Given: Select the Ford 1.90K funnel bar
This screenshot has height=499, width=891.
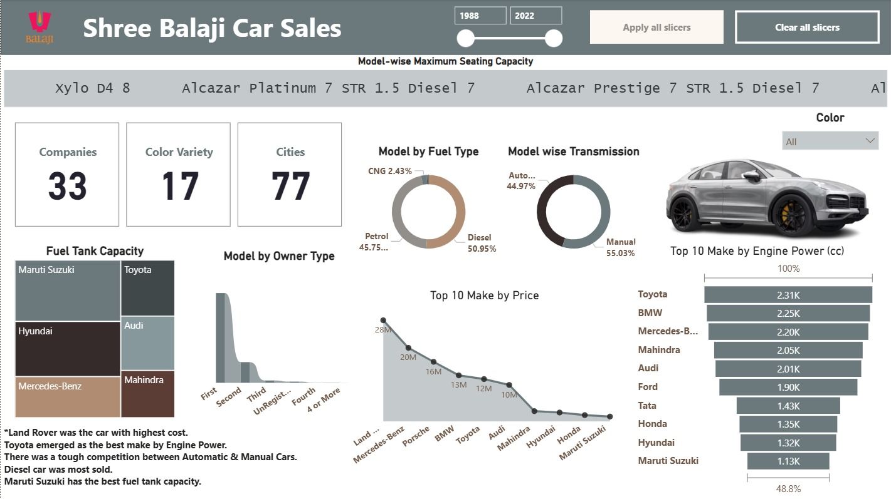Looking at the screenshot, I should coord(788,387).
